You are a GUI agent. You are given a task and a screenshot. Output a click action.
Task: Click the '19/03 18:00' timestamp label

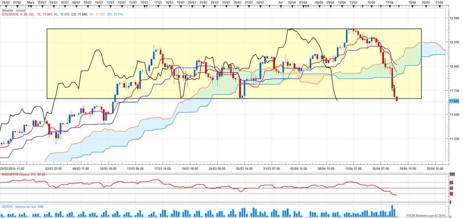(190, 169)
